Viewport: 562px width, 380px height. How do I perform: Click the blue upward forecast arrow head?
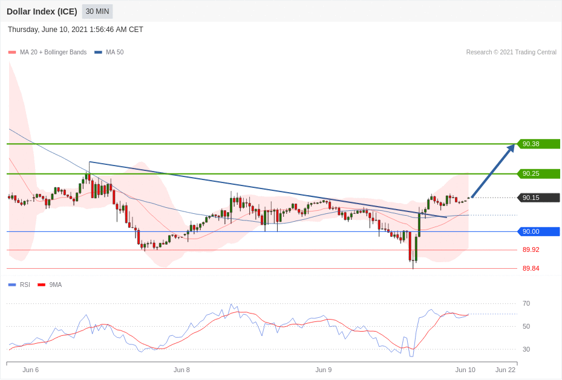511,148
